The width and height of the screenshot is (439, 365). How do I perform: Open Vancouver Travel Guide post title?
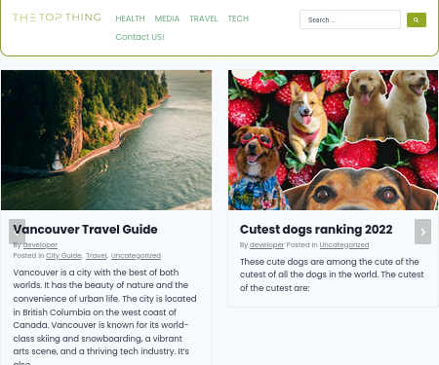(85, 230)
